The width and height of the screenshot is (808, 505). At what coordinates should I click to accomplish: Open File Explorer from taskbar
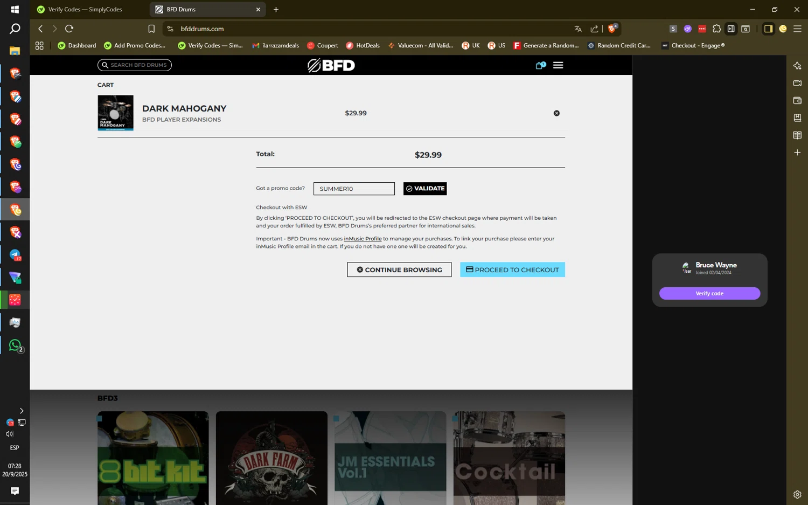pos(15,51)
